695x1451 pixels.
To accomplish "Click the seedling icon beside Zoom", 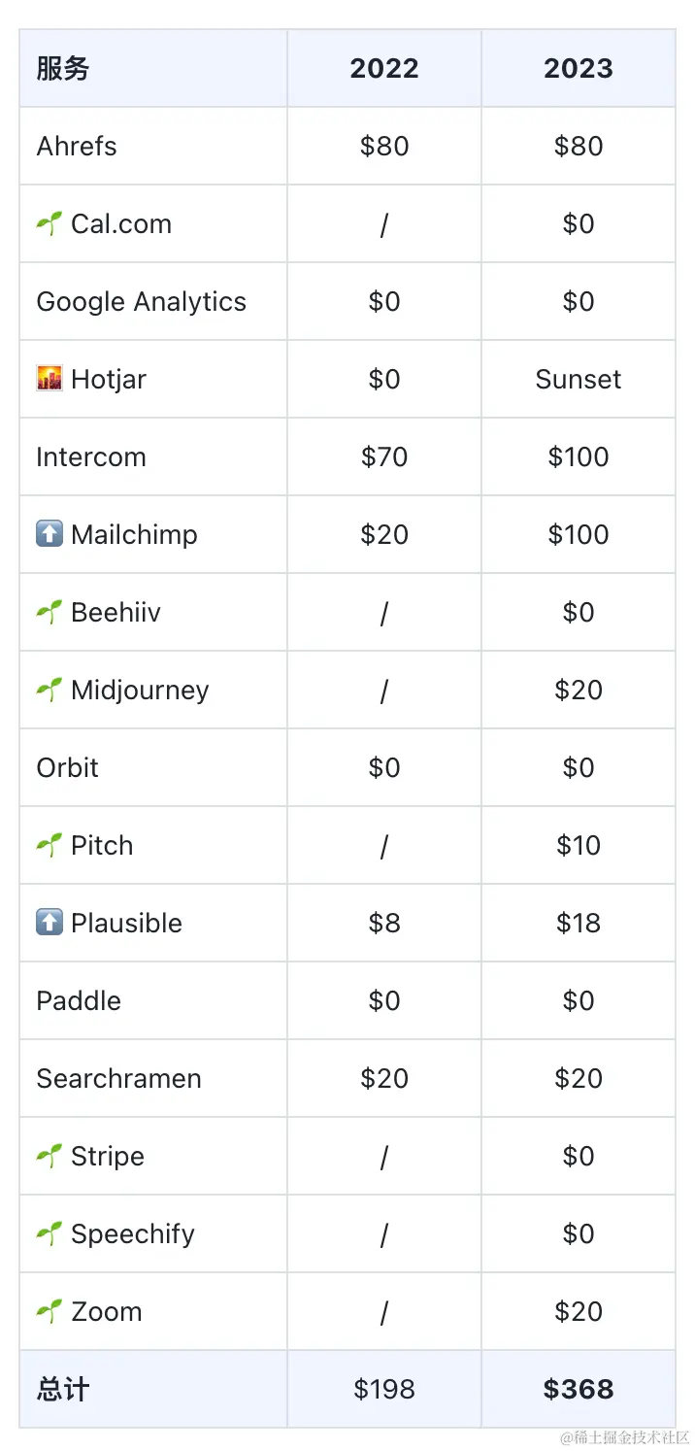I will point(50,1312).
